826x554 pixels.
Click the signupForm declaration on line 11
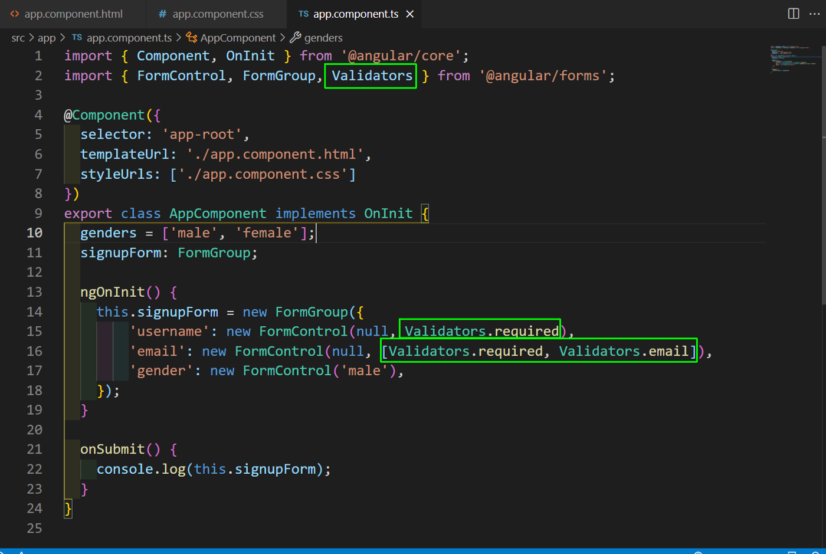121,253
